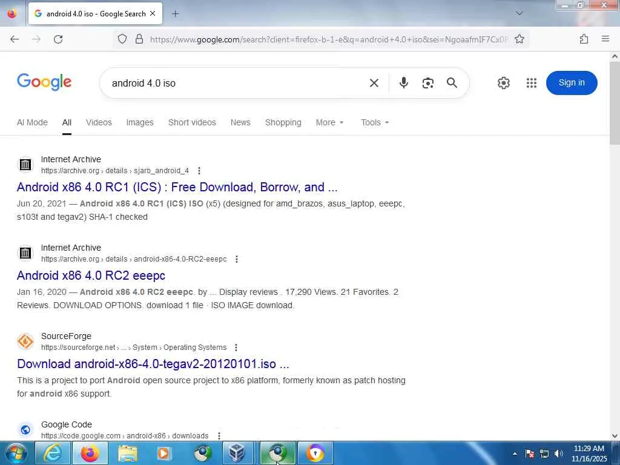620x465 pixels.
Task: Open the Google apps grid
Action: click(x=532, y=83)
